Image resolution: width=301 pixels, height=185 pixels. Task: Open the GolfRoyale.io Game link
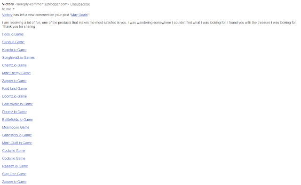point(17,104)
